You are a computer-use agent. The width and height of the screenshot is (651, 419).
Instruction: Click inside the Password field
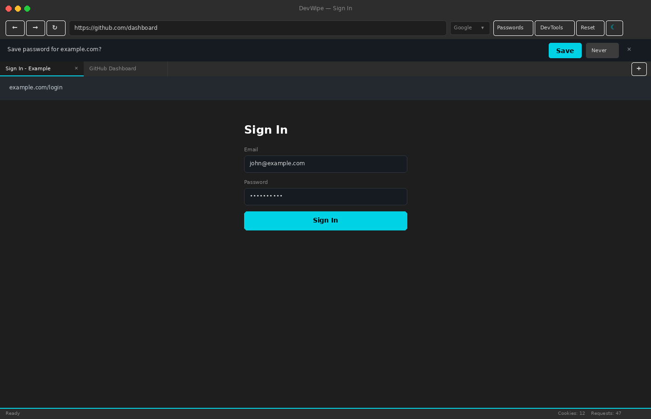click(x=325, y=196)
